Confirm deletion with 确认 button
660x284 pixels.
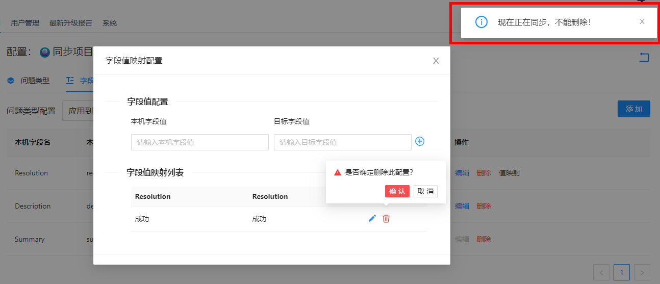pos(397,191)
